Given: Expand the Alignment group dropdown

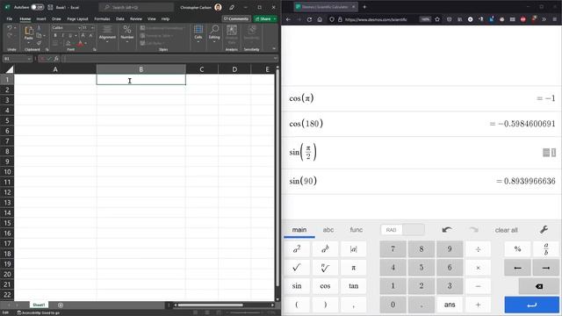Looking at the screenshot, I should 107,42.
